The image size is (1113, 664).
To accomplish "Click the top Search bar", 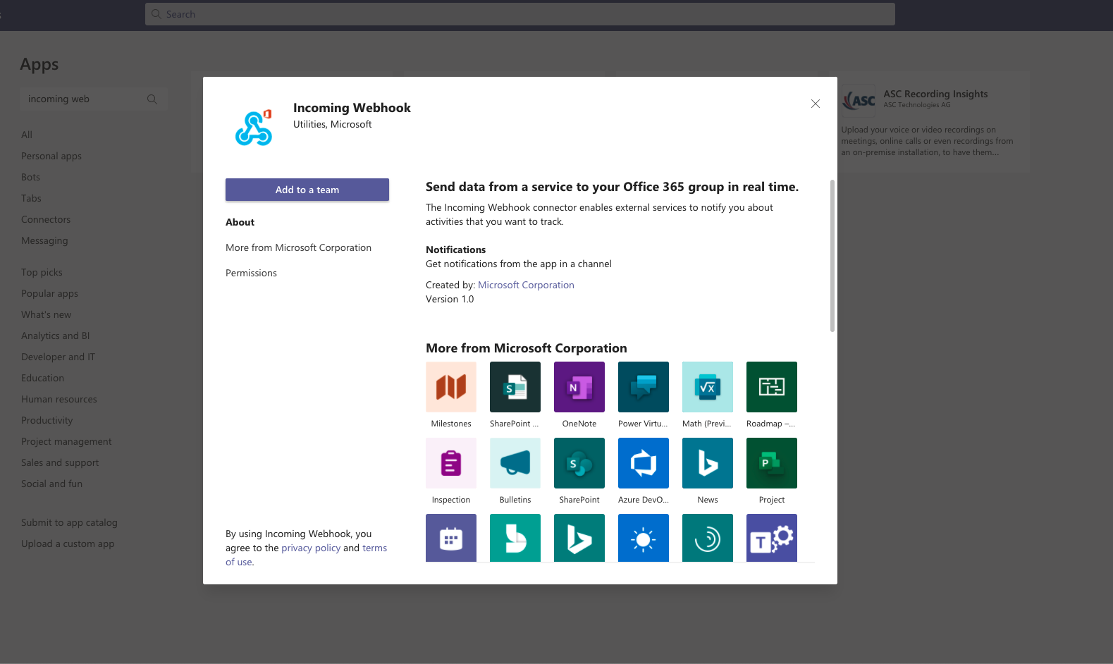I will (x=520, y=14).
